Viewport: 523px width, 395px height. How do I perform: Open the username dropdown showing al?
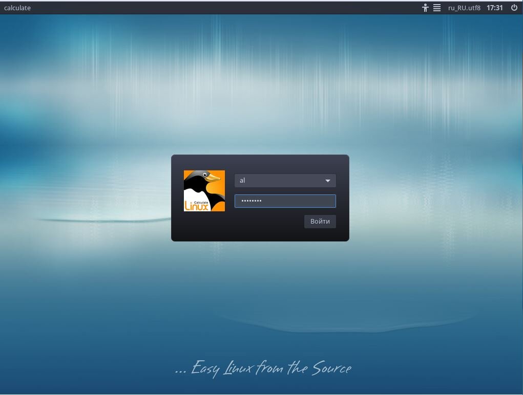tap(285, 180)
